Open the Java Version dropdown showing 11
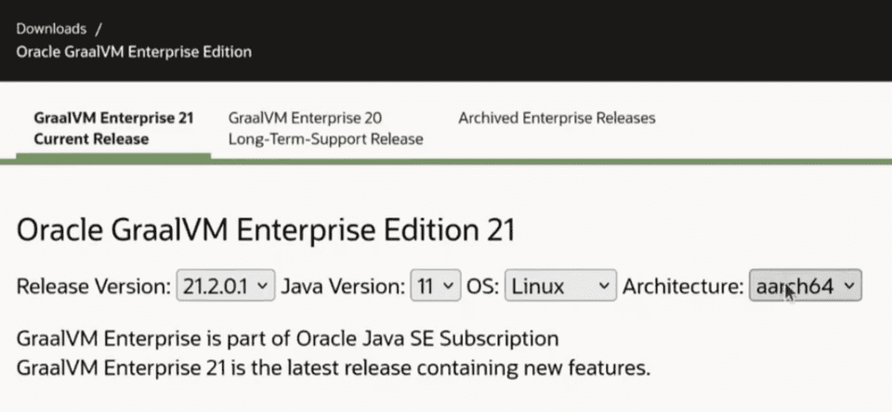Screen dimensions: 892x412 pyautogui.click(x=435, y=286)
